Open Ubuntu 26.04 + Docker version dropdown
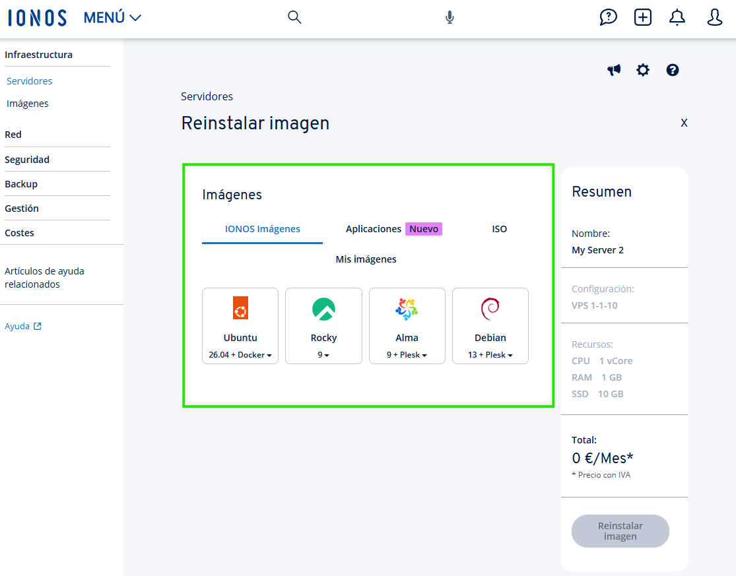This screenshot has width=736, height=576. (x=240, y=355)
